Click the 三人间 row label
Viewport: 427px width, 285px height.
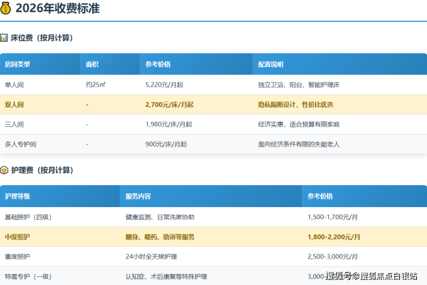[x=14, y=124]
